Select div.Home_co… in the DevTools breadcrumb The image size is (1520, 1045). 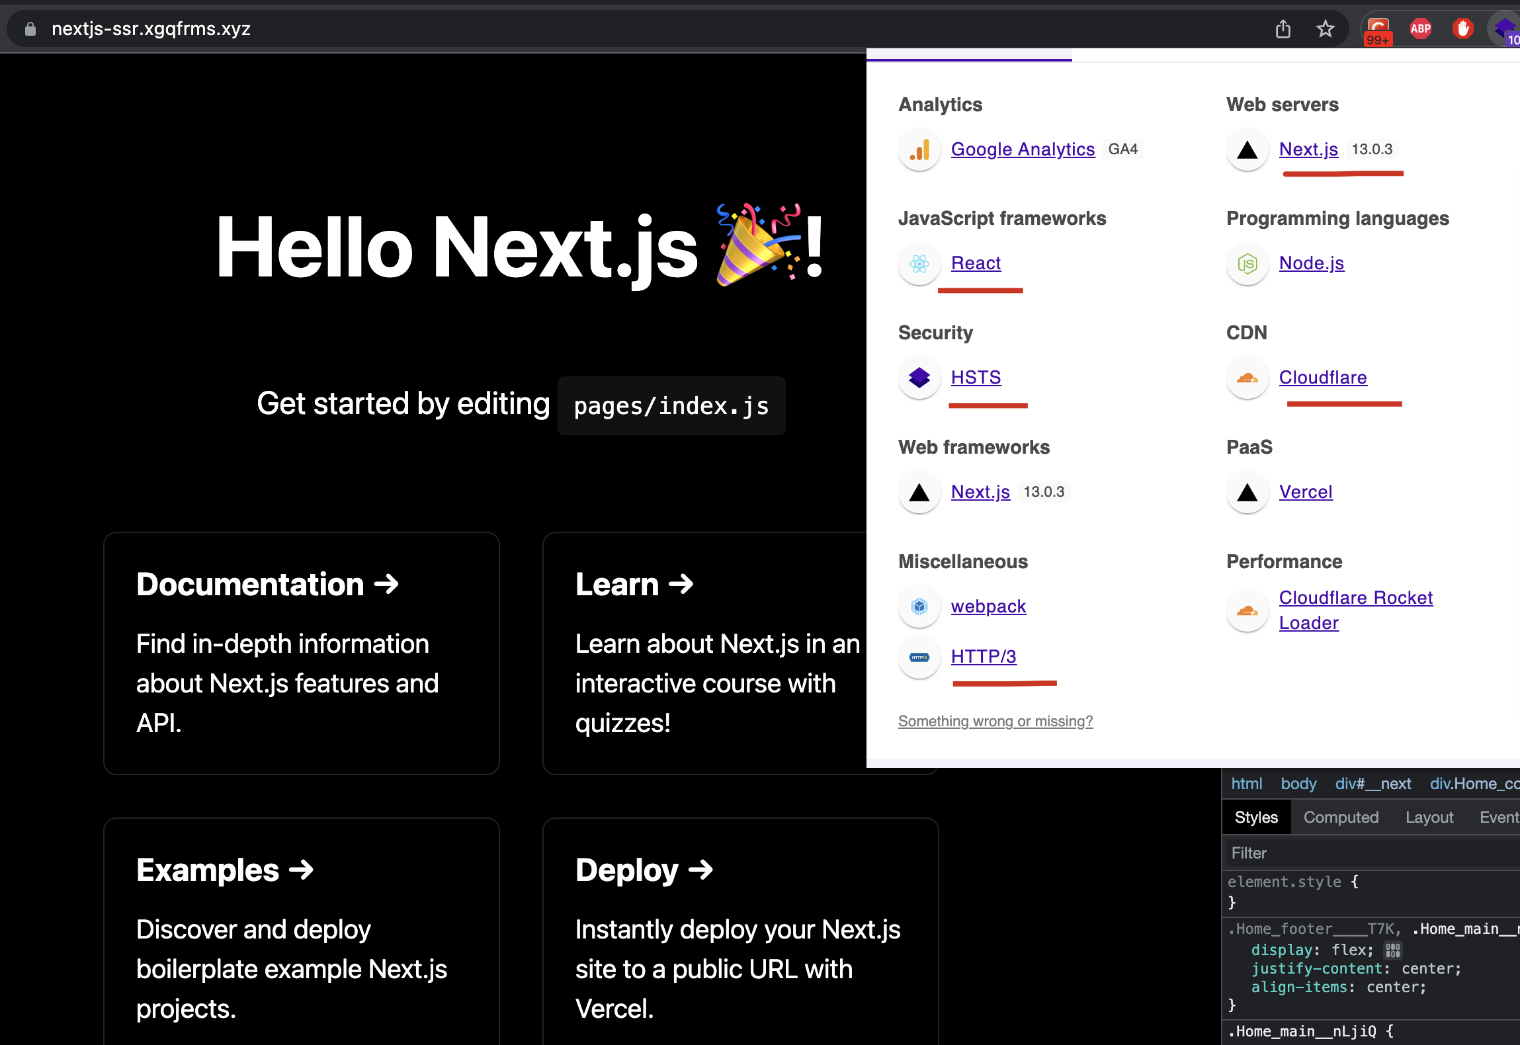tap(1474, 784)
